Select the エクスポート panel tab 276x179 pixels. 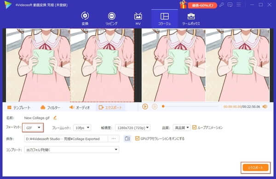pos(110,107)
